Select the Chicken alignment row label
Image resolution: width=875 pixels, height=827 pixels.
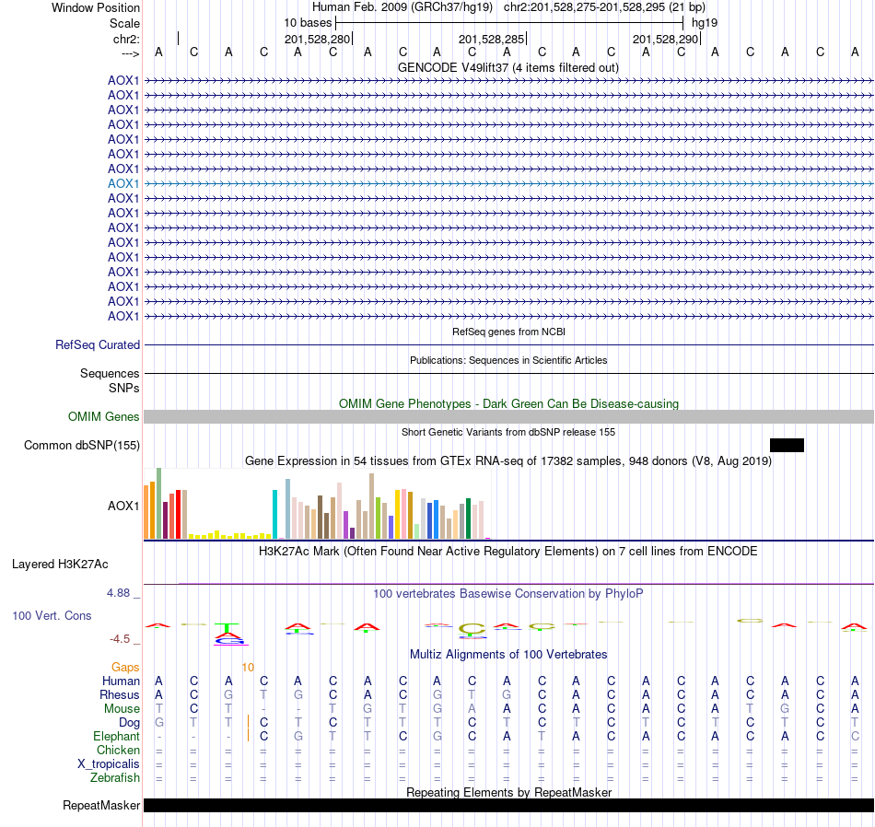tap(118, 751)
